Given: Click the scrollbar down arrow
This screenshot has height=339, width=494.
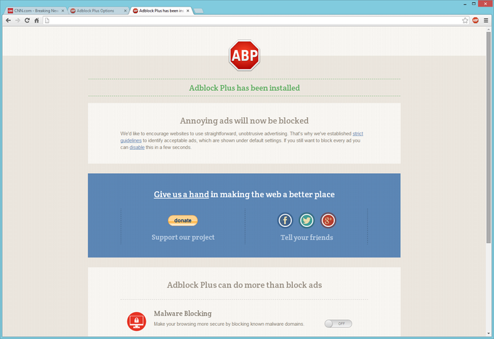Looking at the screenshot, I should [489, 334].
